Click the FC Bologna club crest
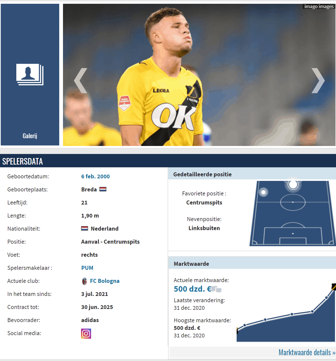Image resolution: width=336 pixels, height=361 pixels. coord(85,281)
